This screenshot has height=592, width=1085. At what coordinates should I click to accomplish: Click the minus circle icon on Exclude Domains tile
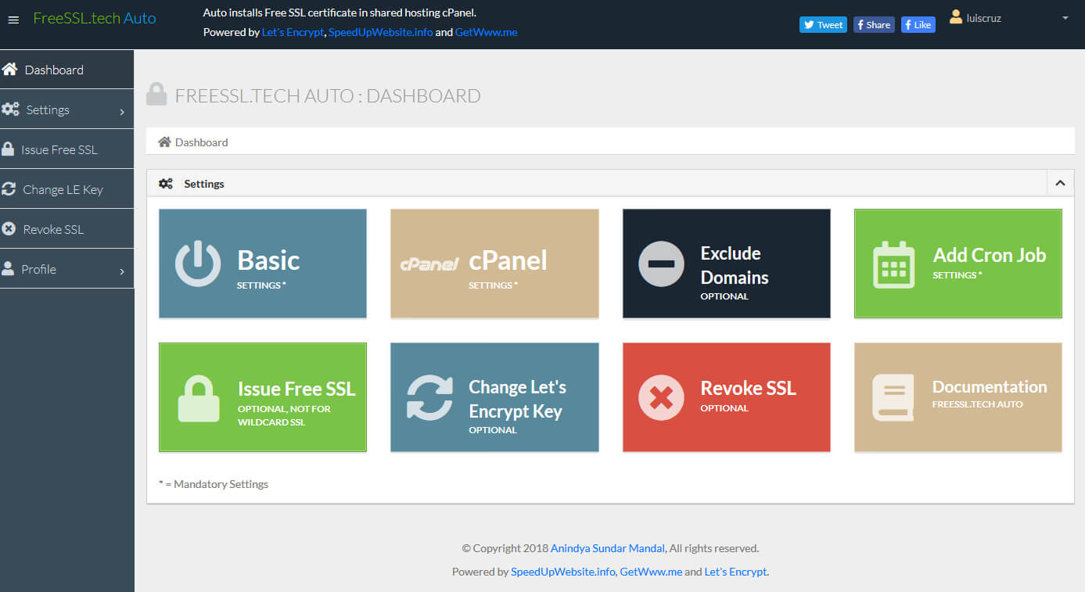(661, 264)
